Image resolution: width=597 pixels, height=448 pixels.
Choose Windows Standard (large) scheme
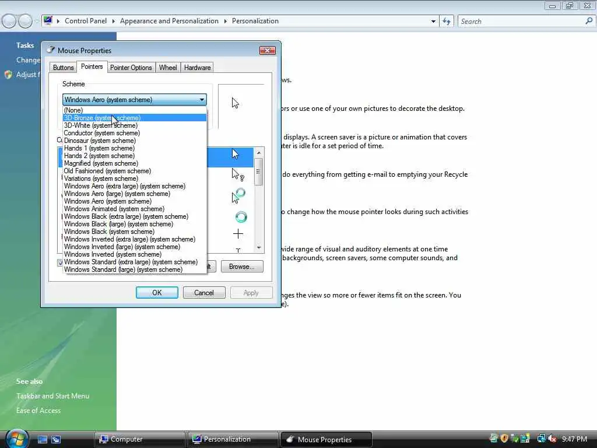[135, 269]
